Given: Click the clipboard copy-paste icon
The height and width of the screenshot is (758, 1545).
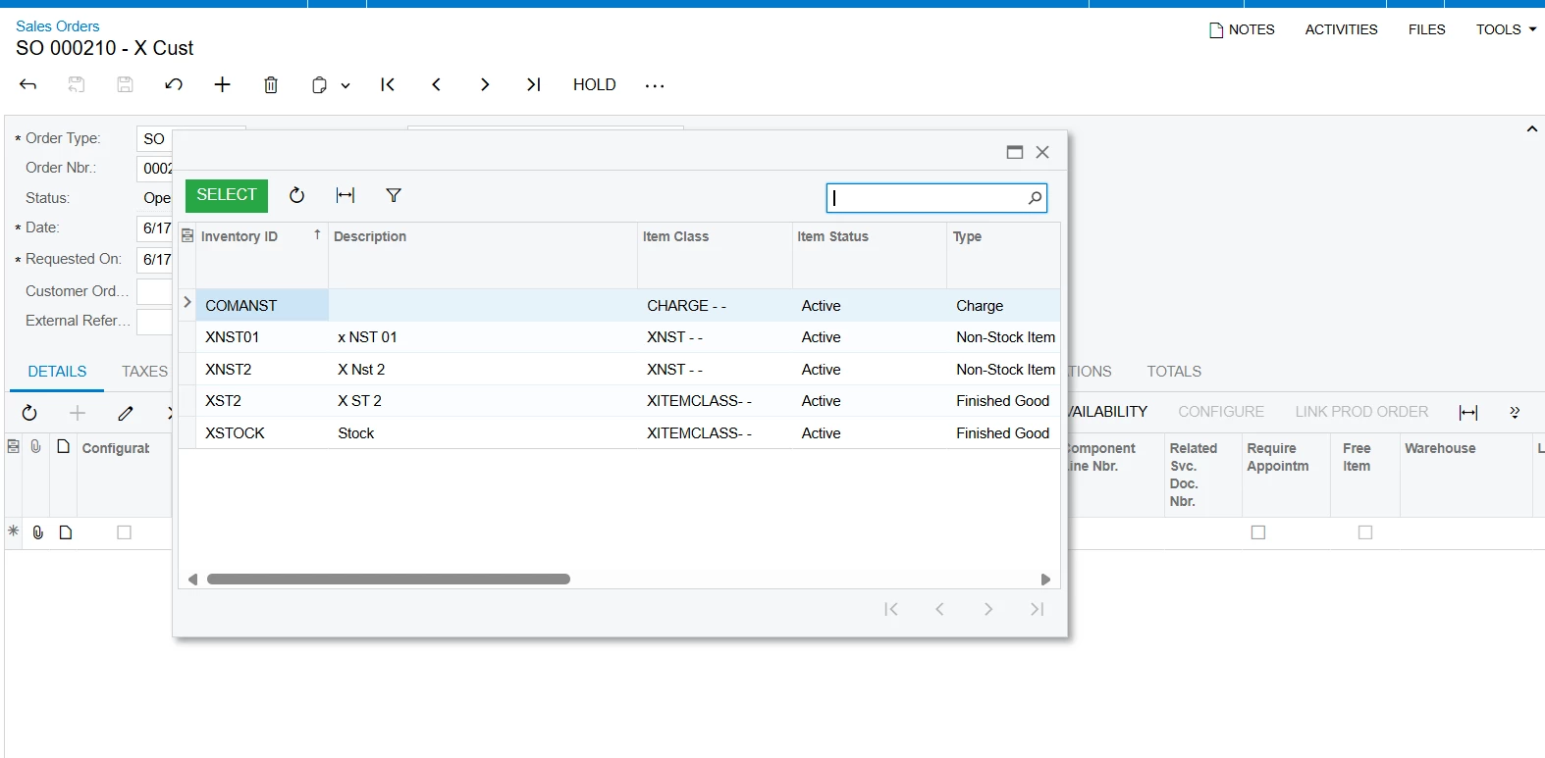Looking at the screenshot, I should 319,84.
